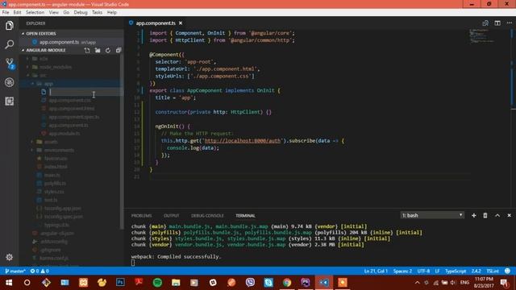This screenshot has height=290, width=516.
Task: Click the Open Changes icon above the editor
Action: click(x=485, y=23)
